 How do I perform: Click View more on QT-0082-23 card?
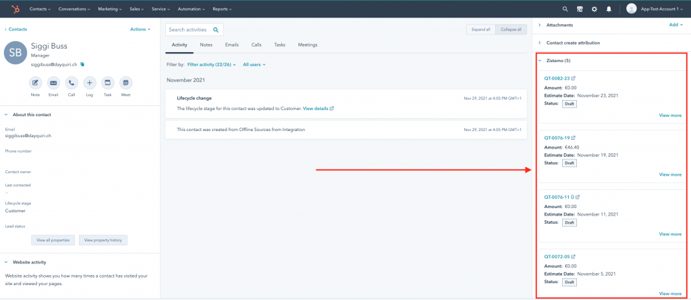coord(670,115)
